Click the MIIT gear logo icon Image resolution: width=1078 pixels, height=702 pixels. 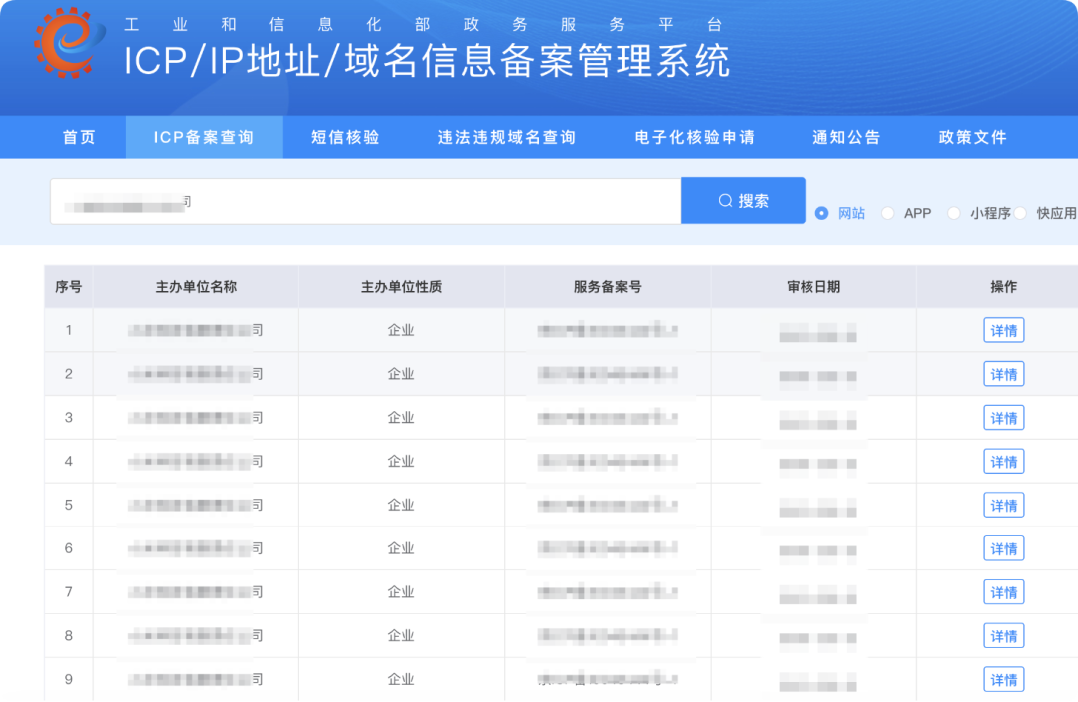(69, 42)
